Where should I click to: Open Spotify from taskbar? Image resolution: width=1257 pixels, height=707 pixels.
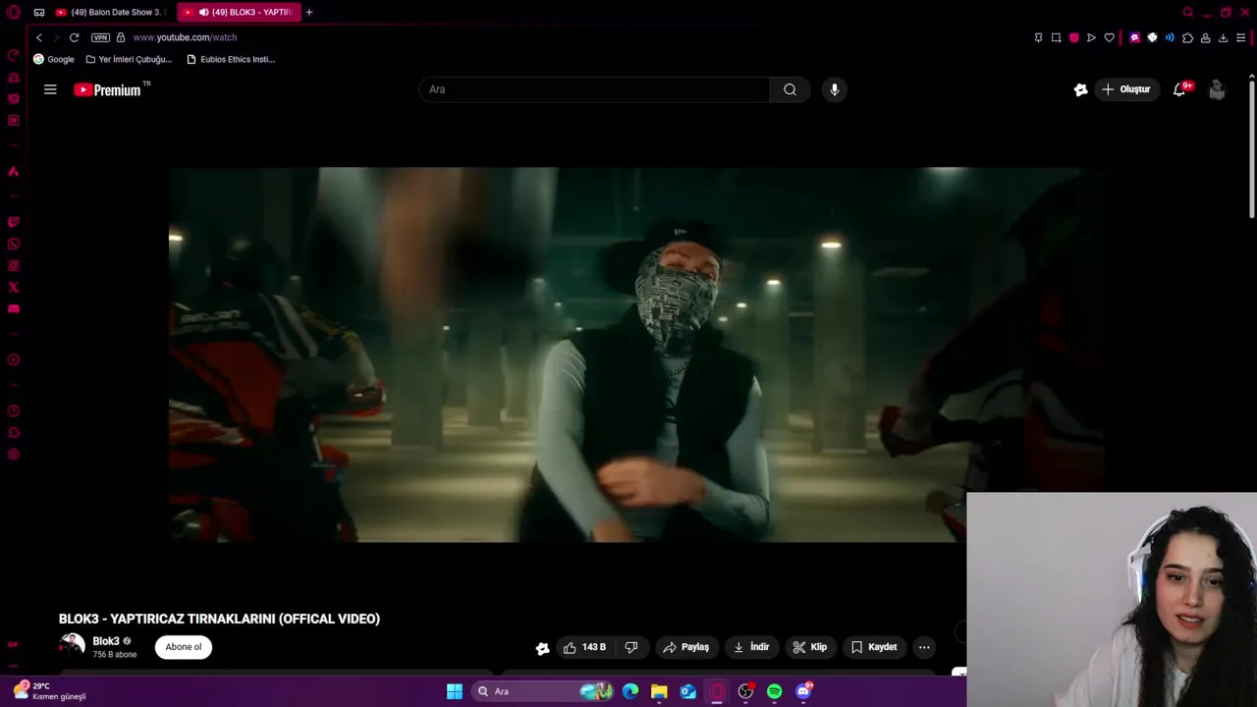click(x=775, y=691)
